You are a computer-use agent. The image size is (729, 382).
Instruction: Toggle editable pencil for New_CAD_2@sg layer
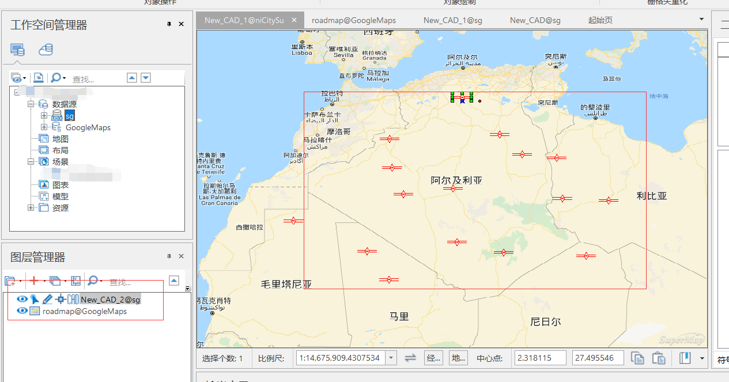coord(47,299)
